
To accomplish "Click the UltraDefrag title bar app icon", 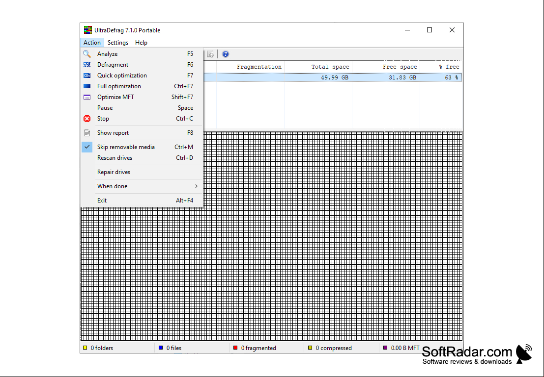I will (x=88, y=30).
